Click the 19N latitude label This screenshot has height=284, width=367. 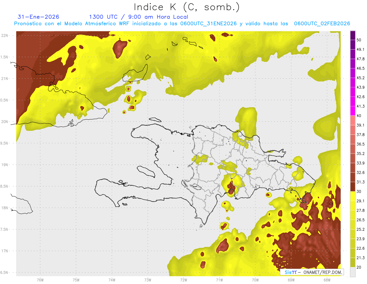5,165
